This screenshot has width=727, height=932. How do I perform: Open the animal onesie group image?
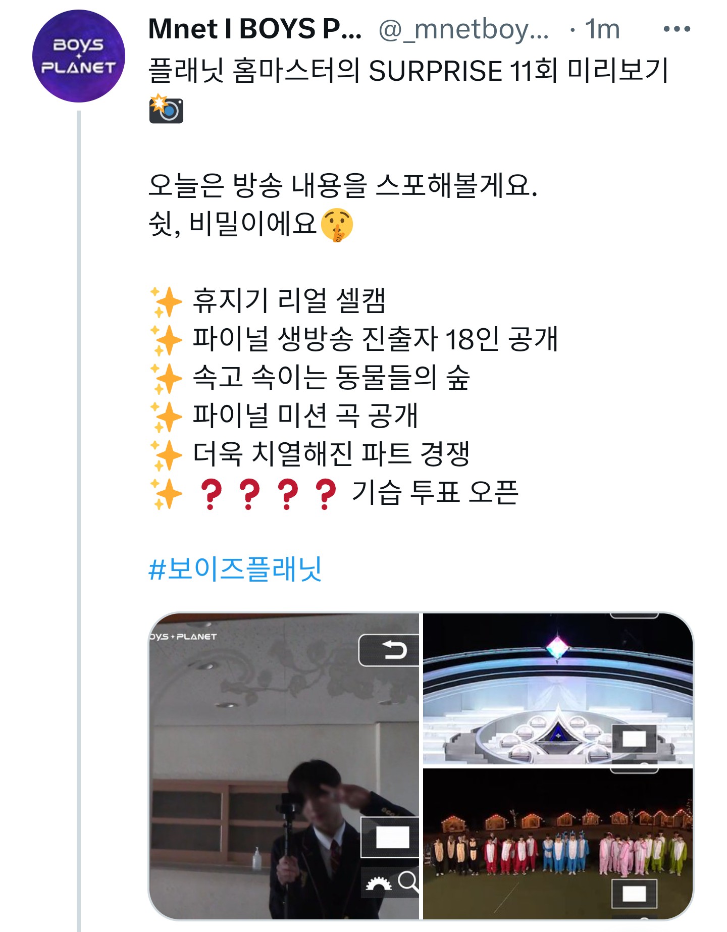(557, 844)
